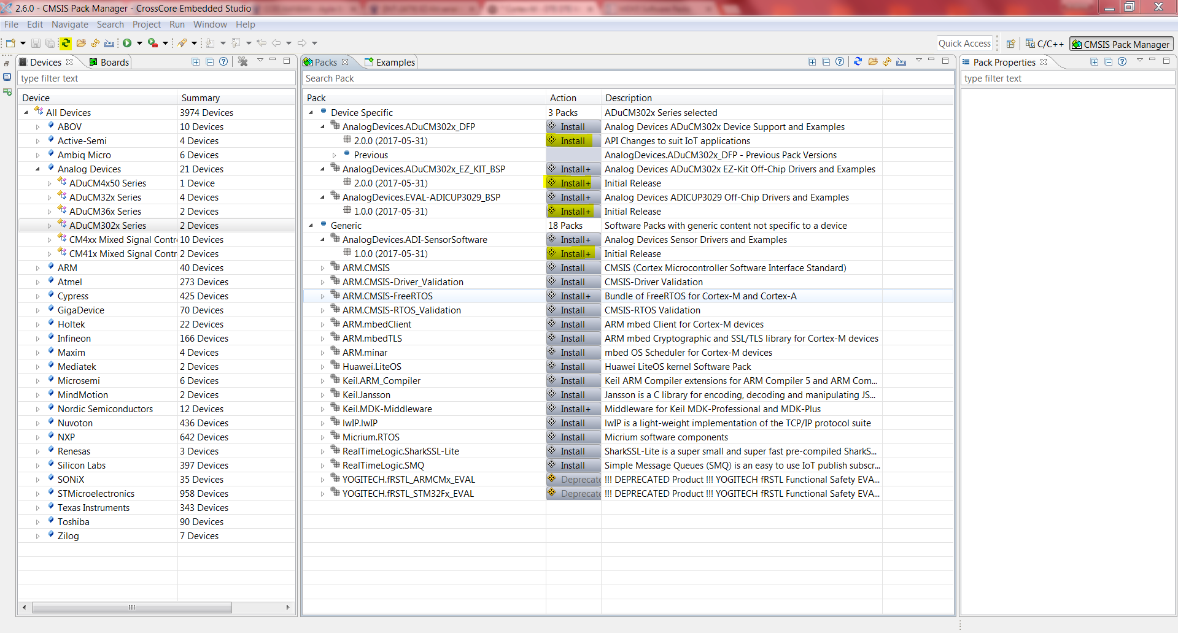Click the Quick Access field
1178x633 pixels.
coord(964,44)
